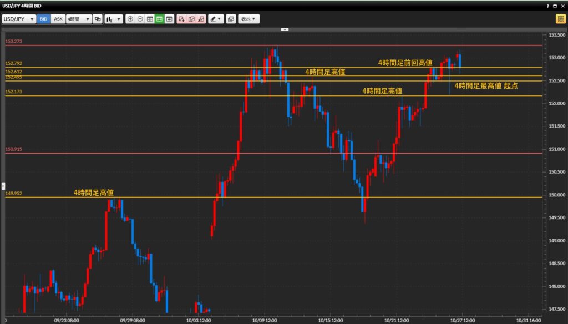The width and height of the screenshot is (568, 324).
Task: Expand the candlestick chart type dropdown
Action: [x=114, y=19]
